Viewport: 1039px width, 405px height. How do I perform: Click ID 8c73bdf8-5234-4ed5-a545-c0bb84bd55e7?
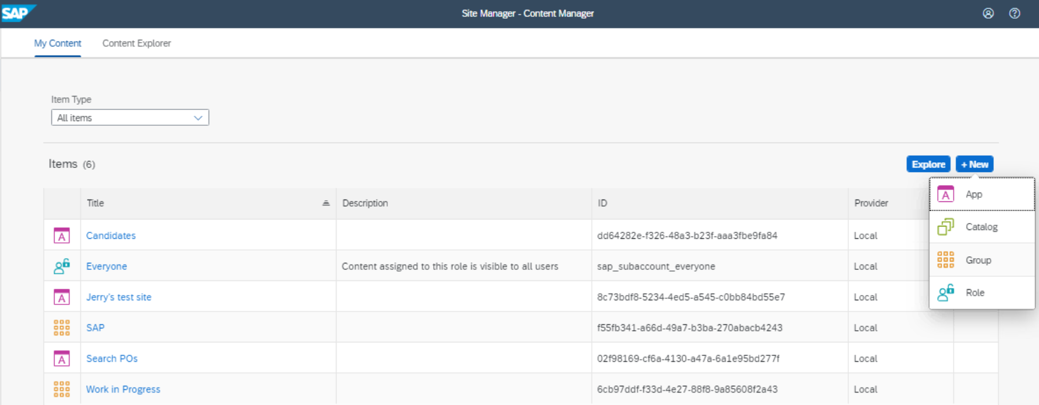coord(691,297)
